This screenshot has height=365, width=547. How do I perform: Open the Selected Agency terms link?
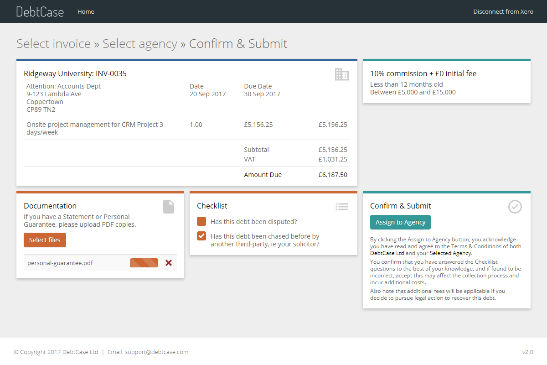tap(450, 253)
